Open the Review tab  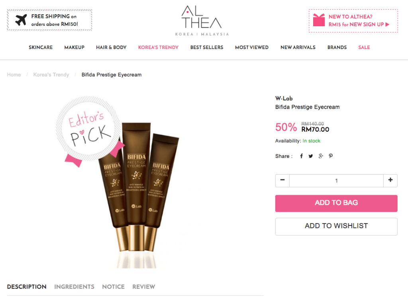(x=143, y=287)
